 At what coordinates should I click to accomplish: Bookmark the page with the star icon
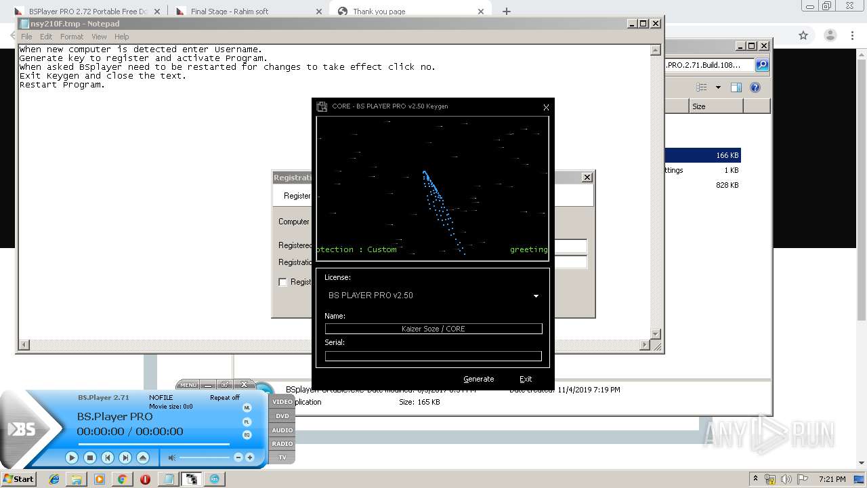pos(803,35)
